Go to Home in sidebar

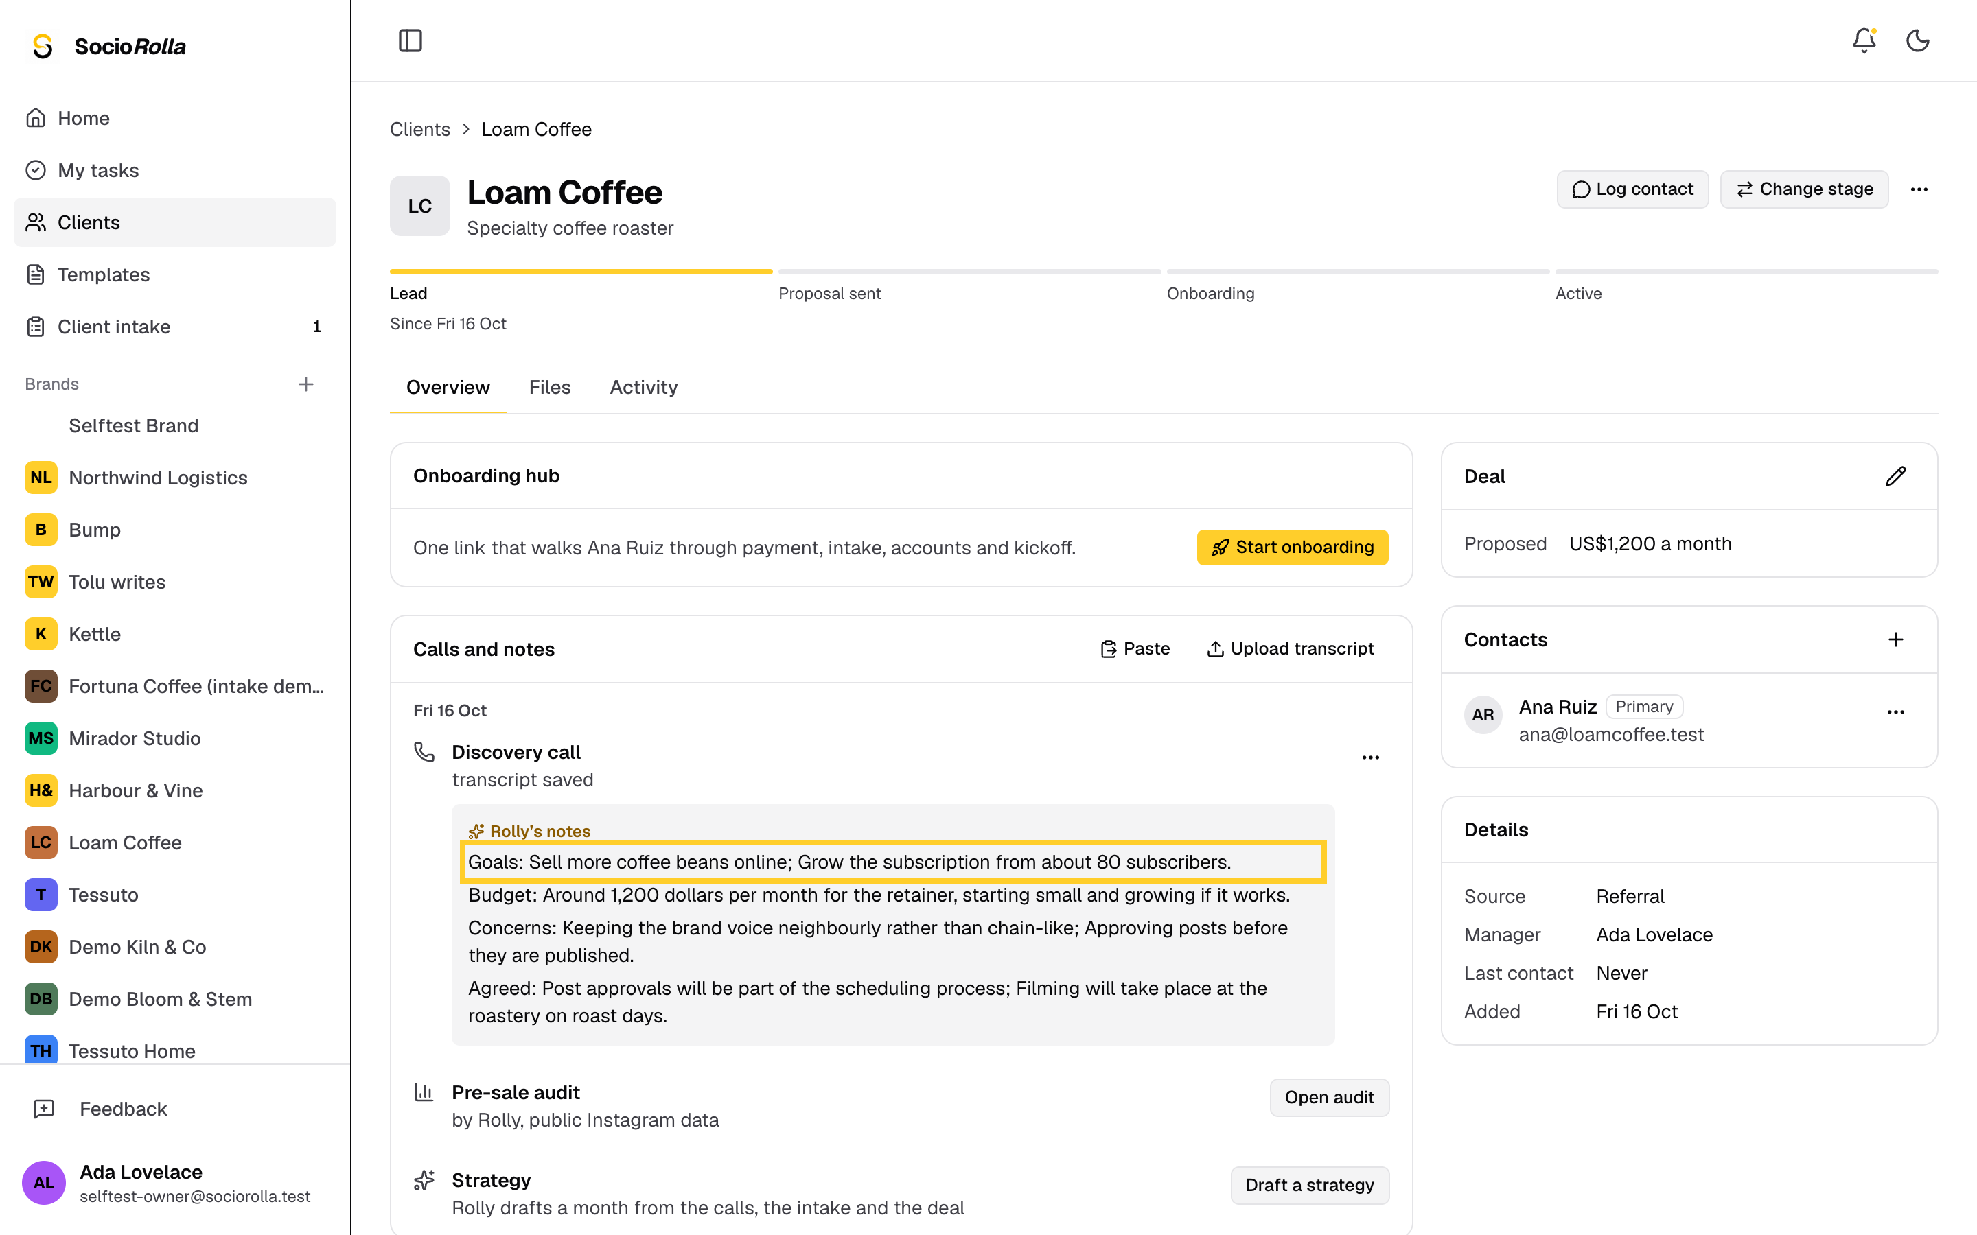[x=175, y=117]
